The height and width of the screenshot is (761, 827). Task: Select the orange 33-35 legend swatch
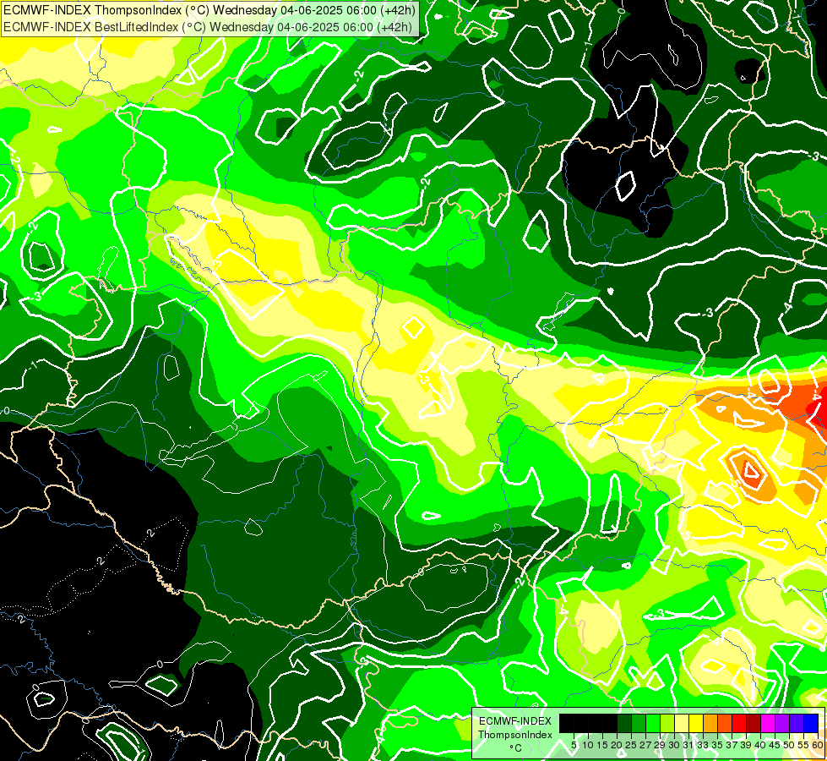click(x=710, y=723)
